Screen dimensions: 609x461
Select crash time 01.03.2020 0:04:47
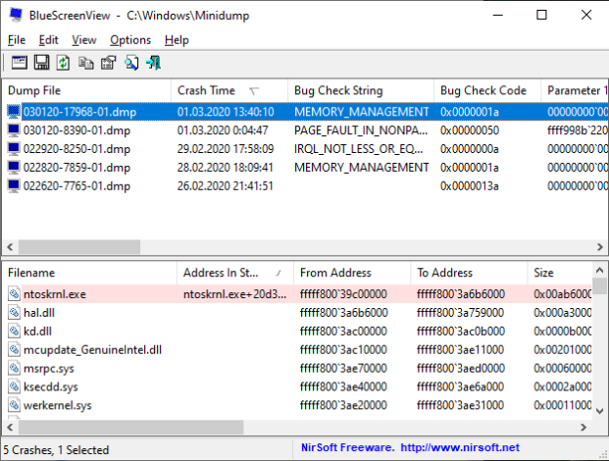pyautogui.click(x=223, y=130)
